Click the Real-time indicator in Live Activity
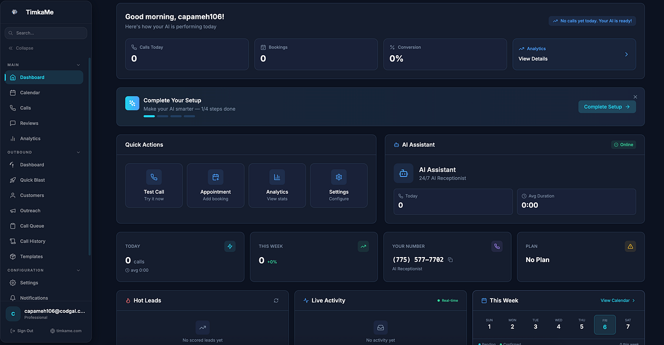Screen dimensions: 664x345 (448, 301)
